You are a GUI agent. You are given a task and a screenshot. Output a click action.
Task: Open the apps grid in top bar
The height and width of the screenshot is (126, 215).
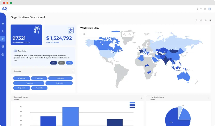198,9
